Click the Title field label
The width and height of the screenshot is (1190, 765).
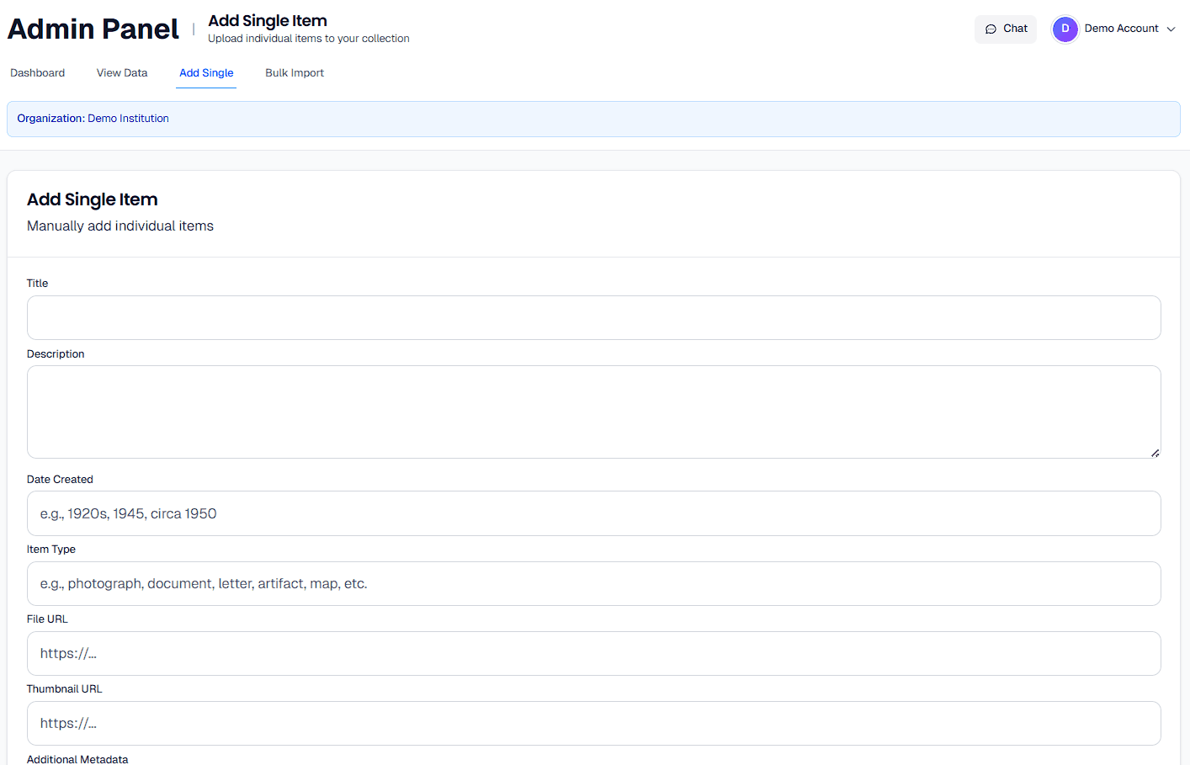(x=37, y=284)
